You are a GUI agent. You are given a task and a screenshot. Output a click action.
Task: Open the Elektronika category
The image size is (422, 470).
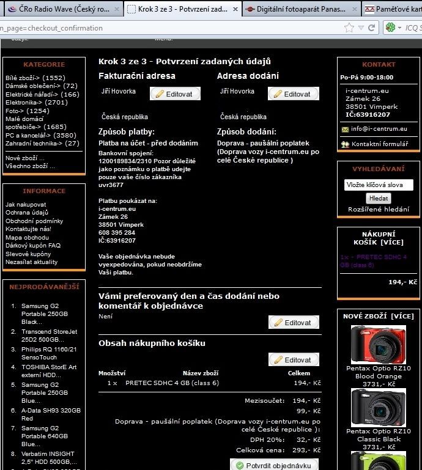[36, 103]
